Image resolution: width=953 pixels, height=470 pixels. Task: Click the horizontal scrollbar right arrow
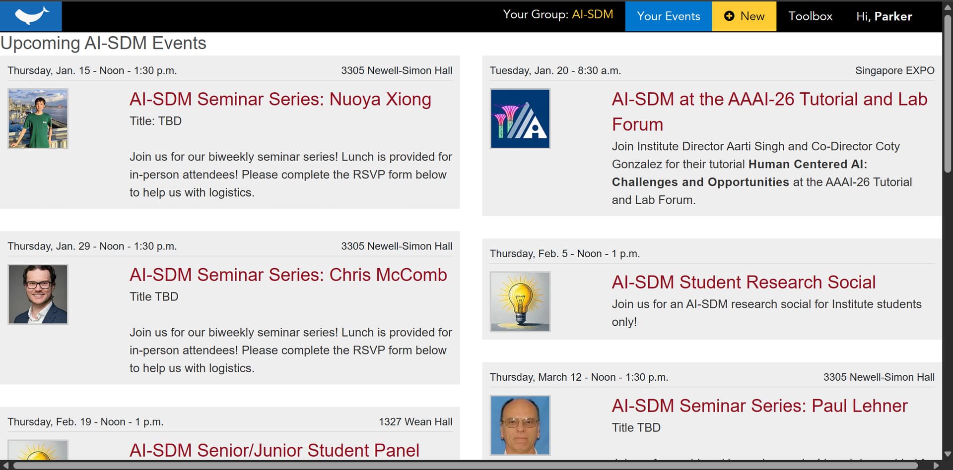pyautogui.click(x=936, y=466)
